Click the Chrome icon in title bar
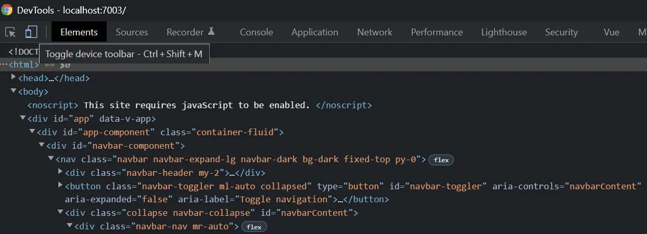This screenshot has width=647, height=234. coord(7,10)
